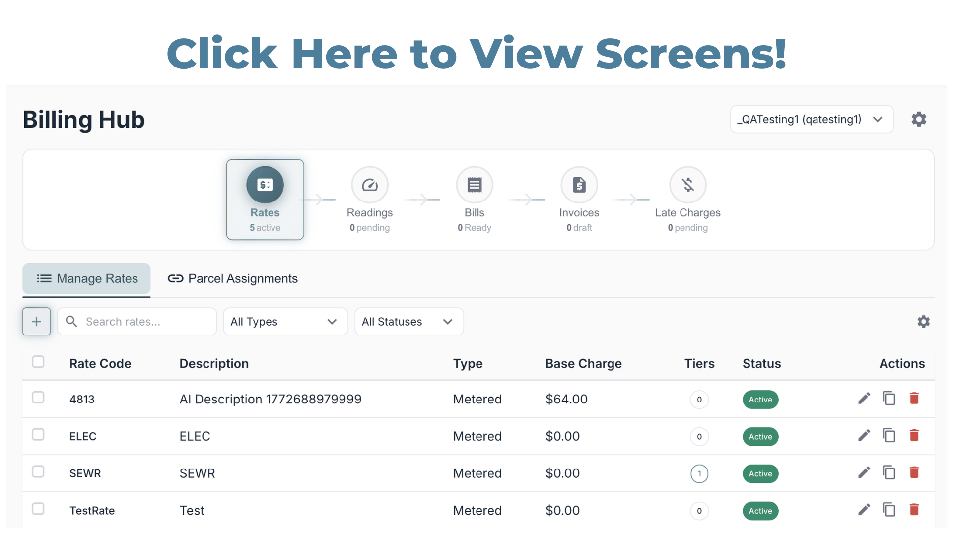Open table settings gear above Actions column
This screenshot has width=953, height=536.
tap(923, 322)
